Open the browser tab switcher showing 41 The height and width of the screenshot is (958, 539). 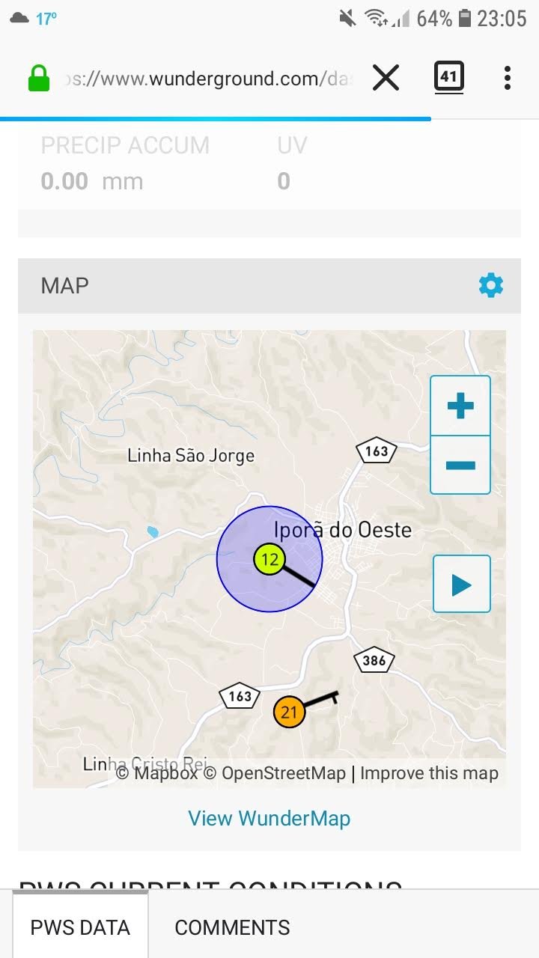pos(448,77)
